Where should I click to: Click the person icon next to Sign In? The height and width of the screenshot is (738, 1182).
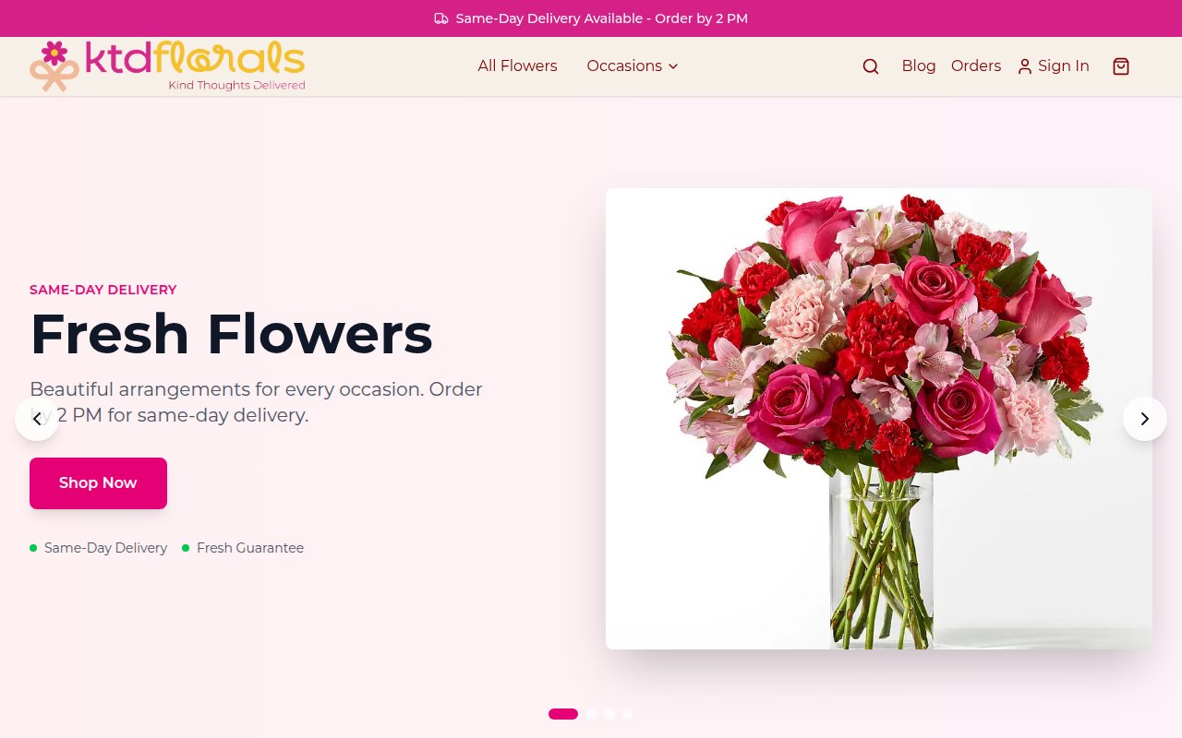tap(1024, 66)
